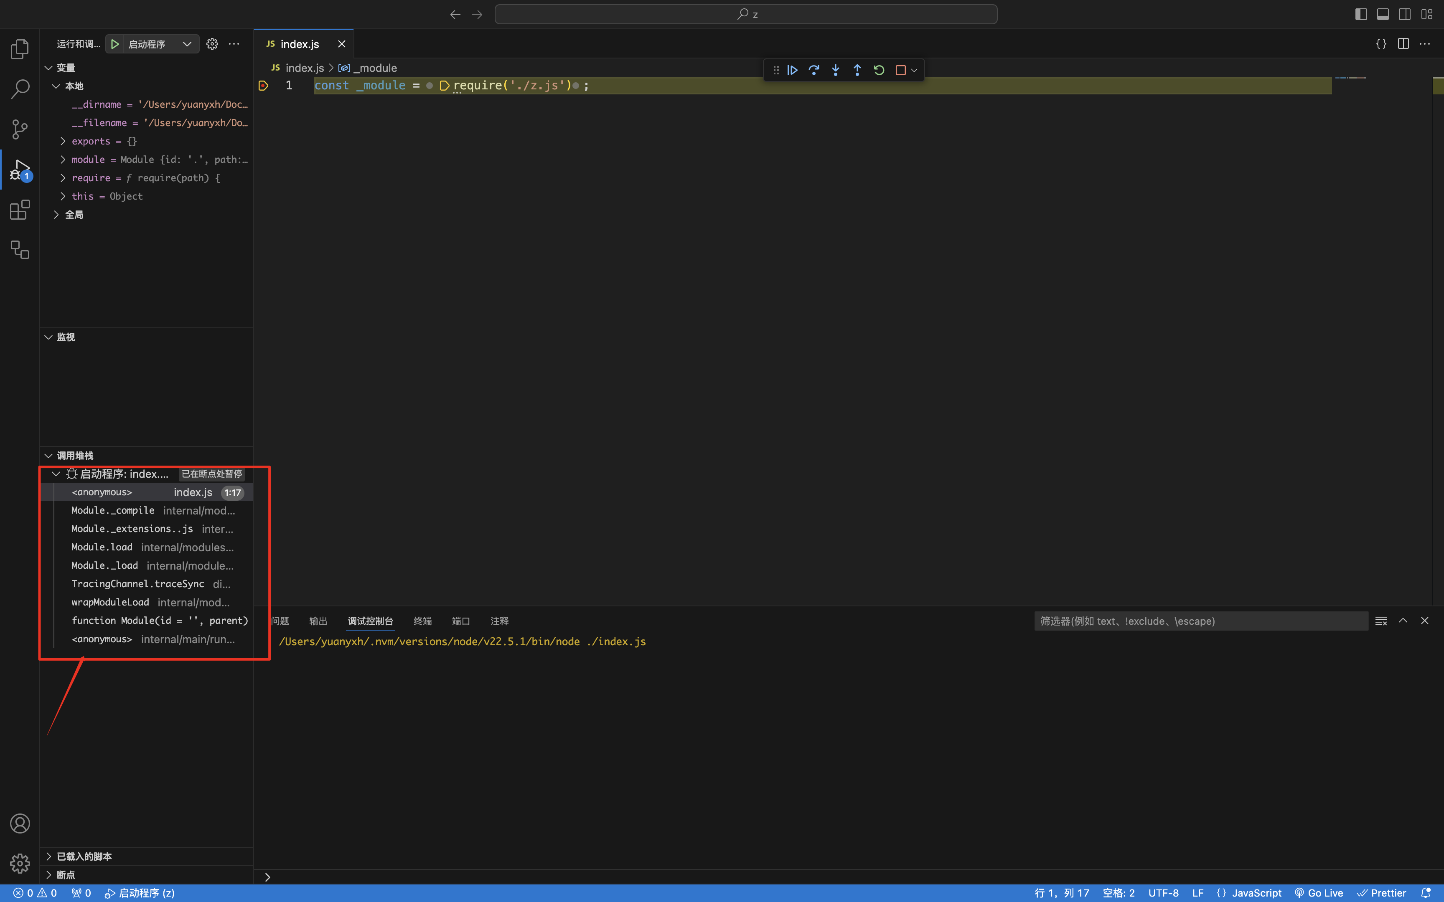
Task: Expand the 已载入的脚本 section
Action: tap(84, 856)
